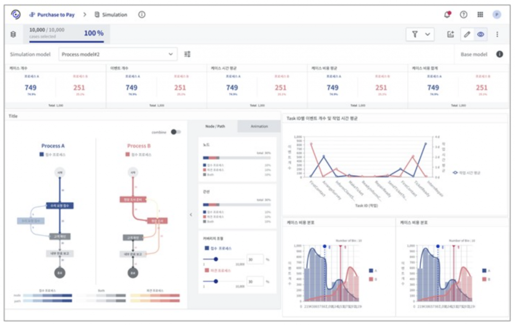The height and width of the screenshot is (325, 515).
Task: Open the notifications bell
Action: click(447, 15)
